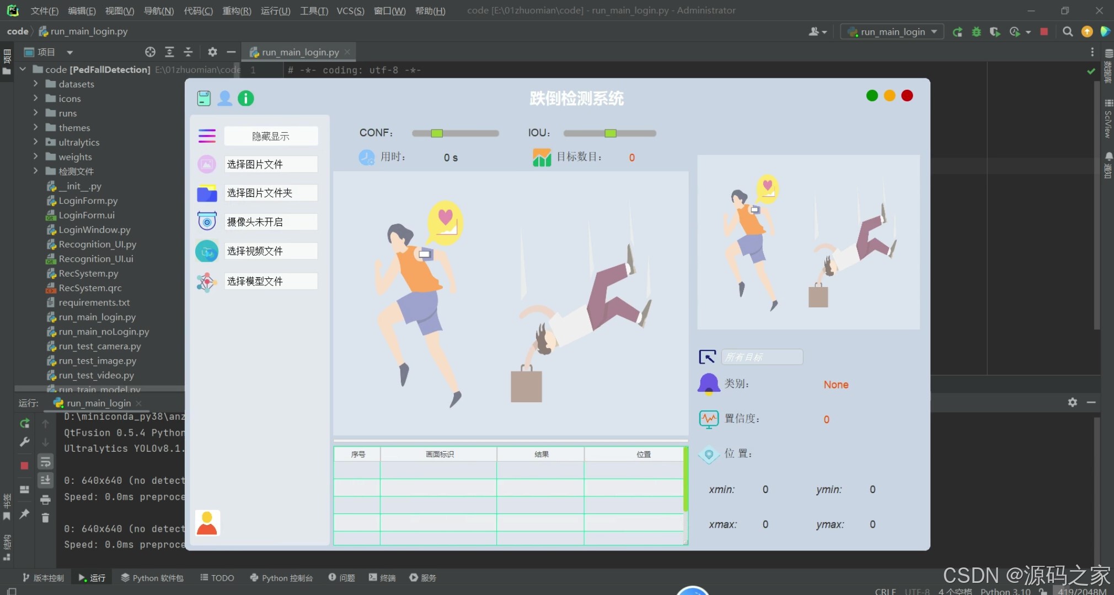The width and height of the screenshot is (1114, 595).
Task: Click the 选择图片文件 button
Action: 270,164
